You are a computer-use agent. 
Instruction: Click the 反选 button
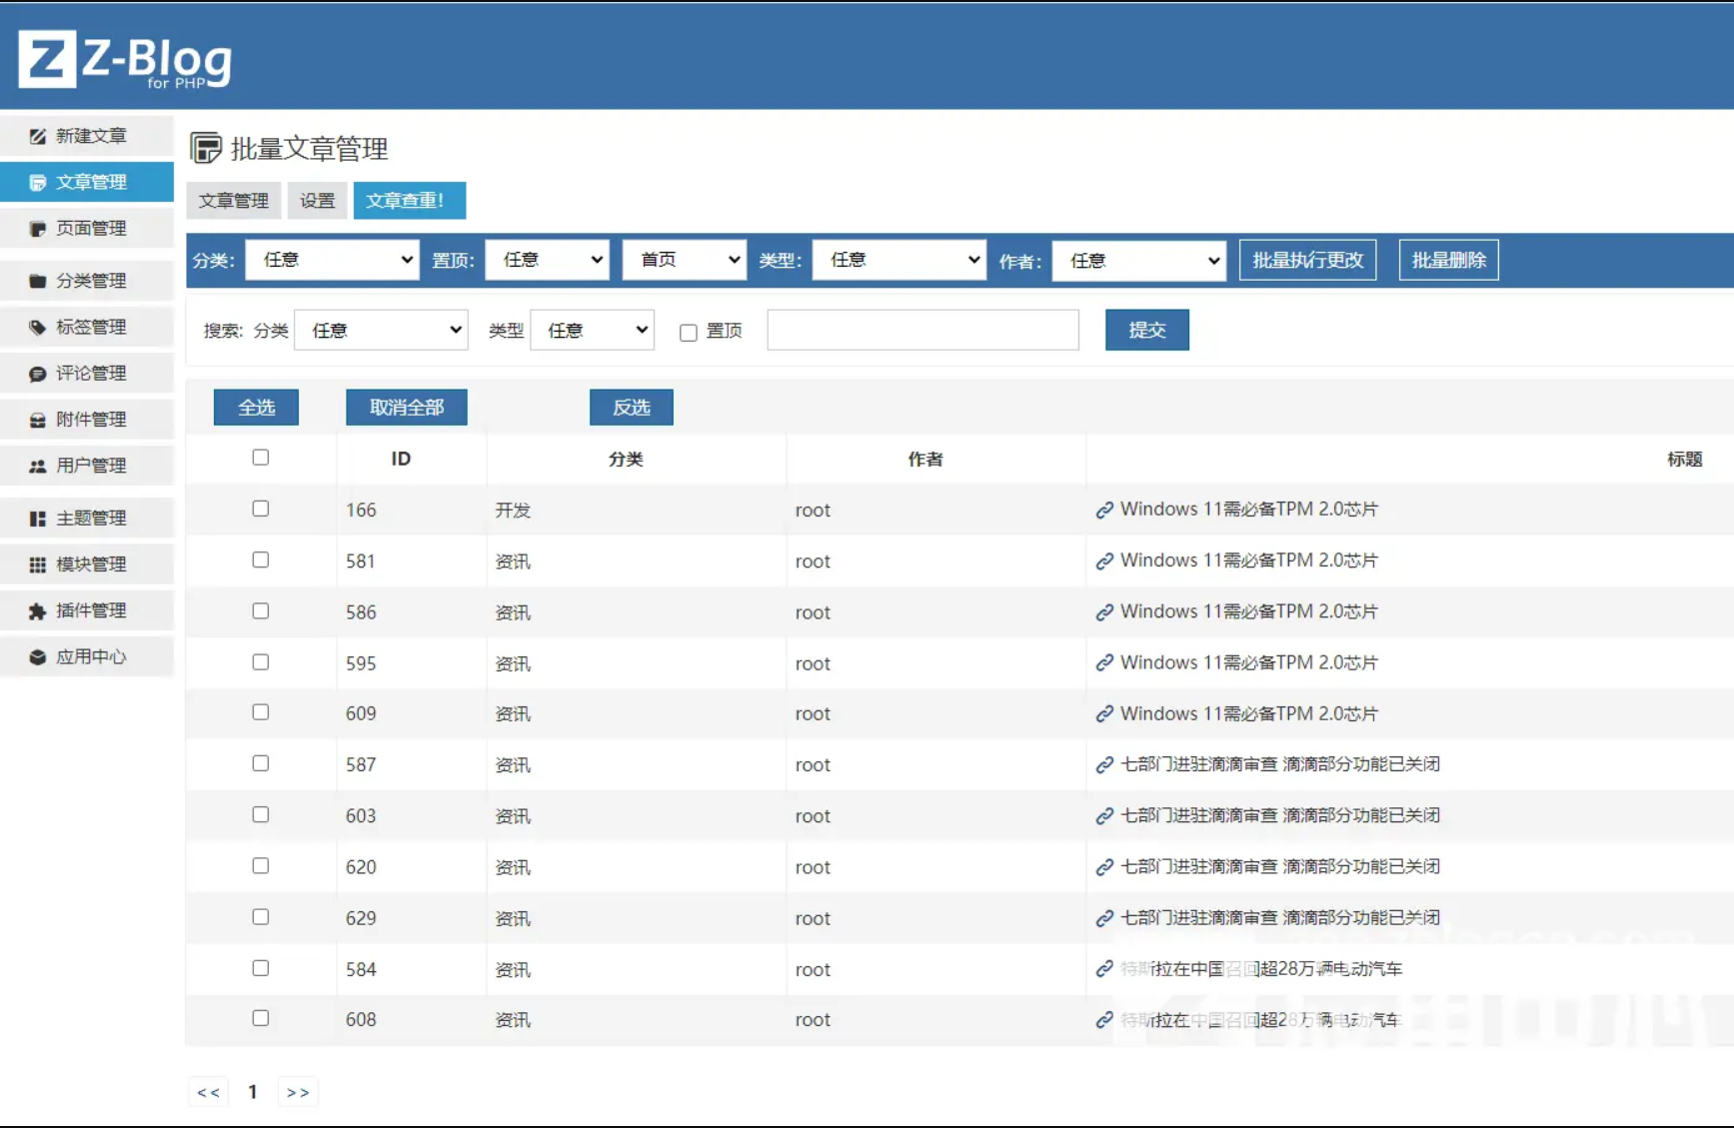click(632, 408)
